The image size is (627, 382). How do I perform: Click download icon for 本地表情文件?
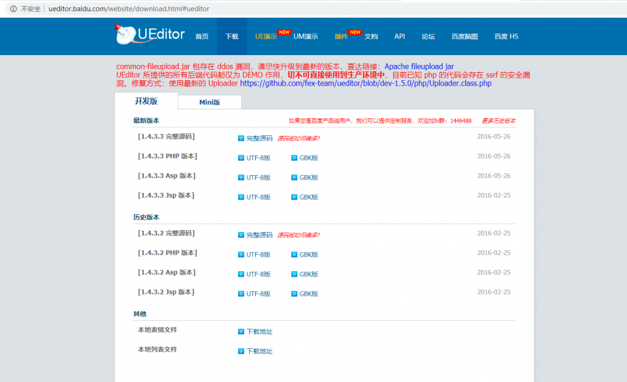[241, 332]
